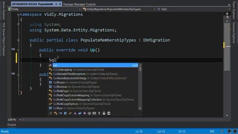Collapse the PopulateMembershipTypes class block

click(x=18, y=40)
